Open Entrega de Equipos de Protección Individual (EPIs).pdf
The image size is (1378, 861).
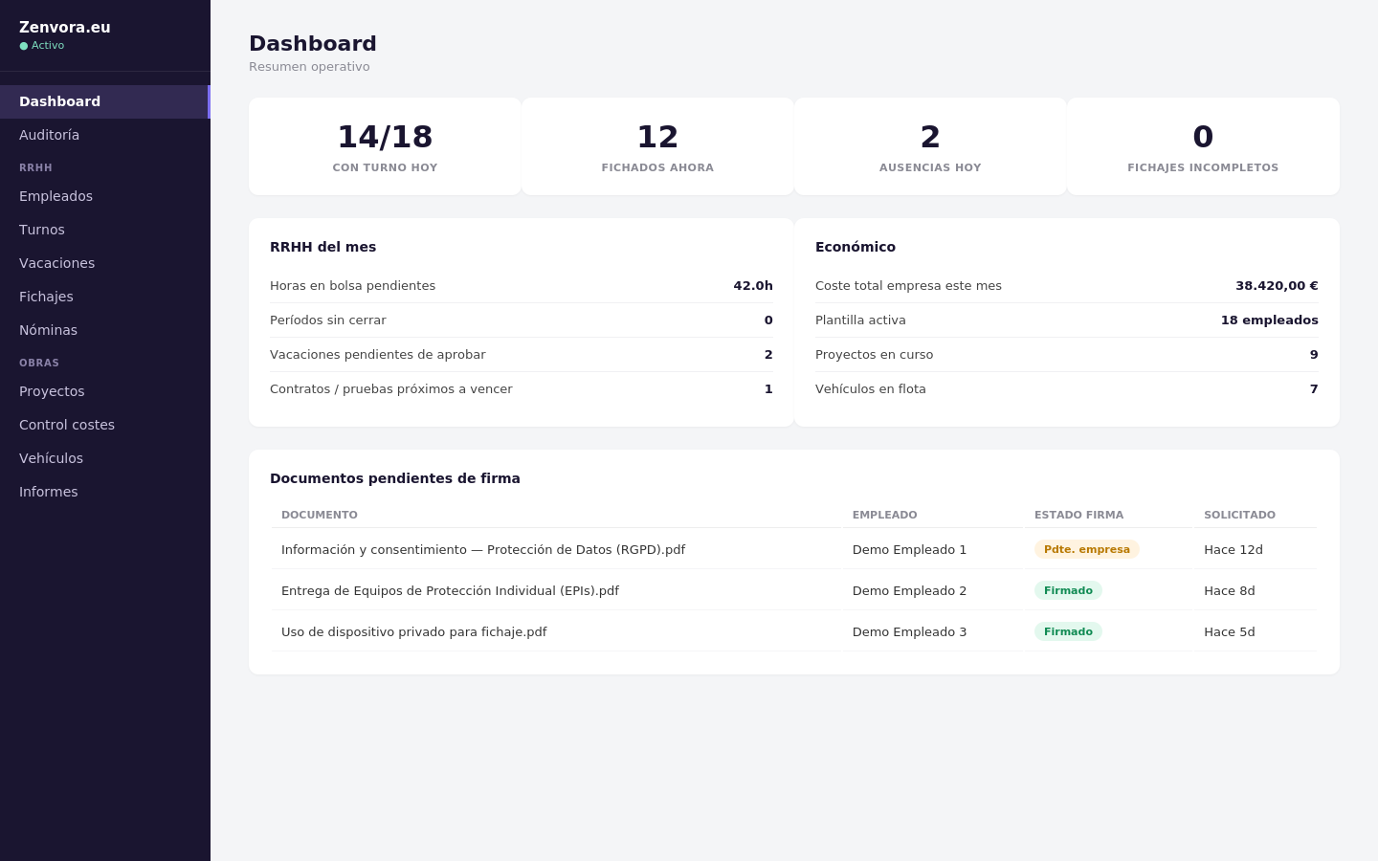[450, 591]
